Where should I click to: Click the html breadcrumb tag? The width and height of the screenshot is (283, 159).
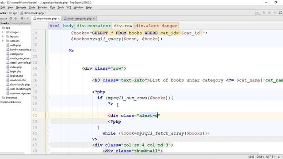[55, 26]
